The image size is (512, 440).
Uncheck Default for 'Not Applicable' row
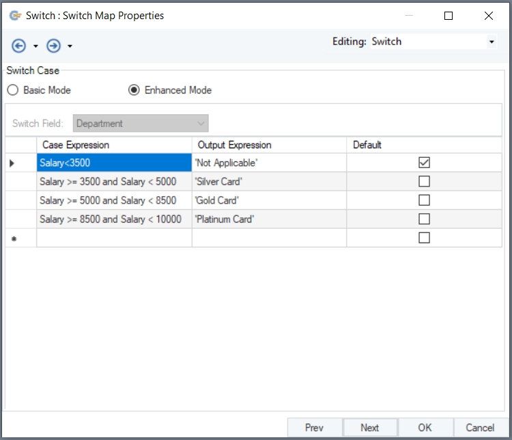point(424,163)
